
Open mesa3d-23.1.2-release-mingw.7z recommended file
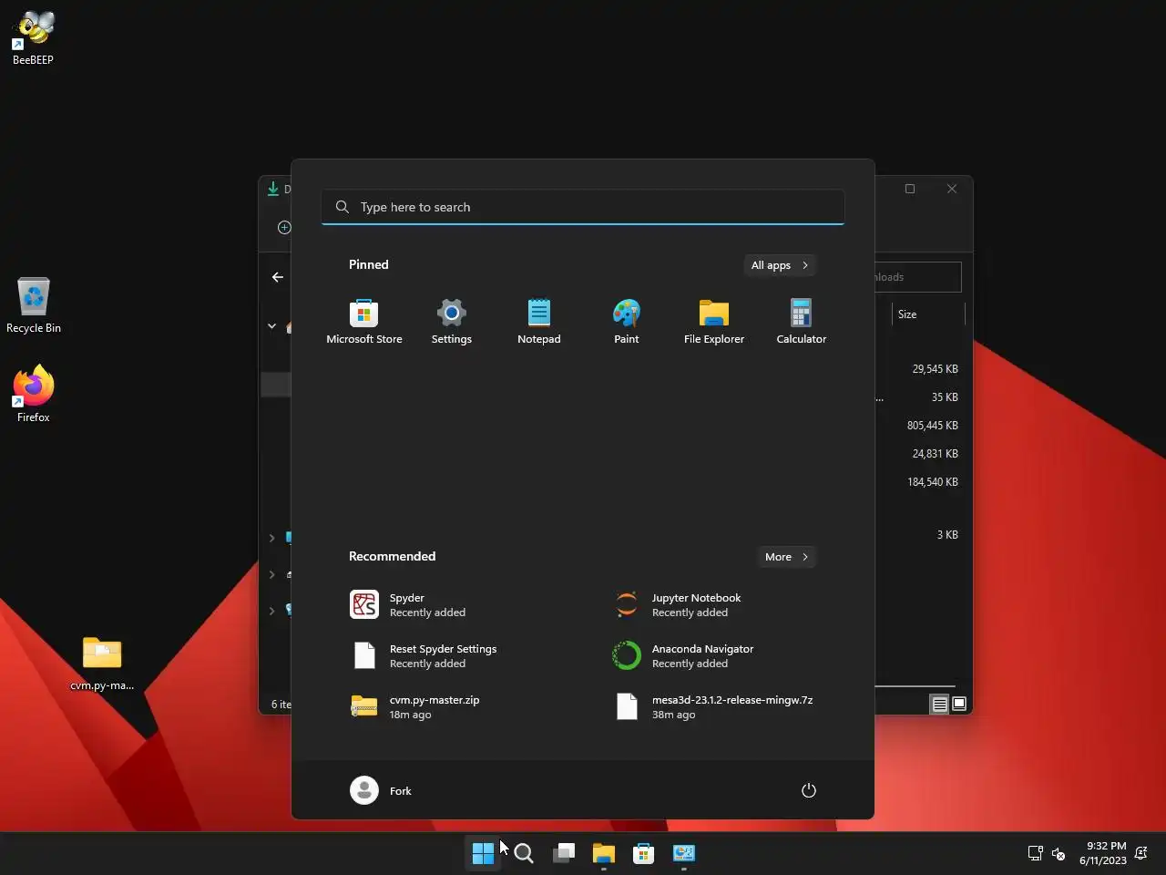714,707
